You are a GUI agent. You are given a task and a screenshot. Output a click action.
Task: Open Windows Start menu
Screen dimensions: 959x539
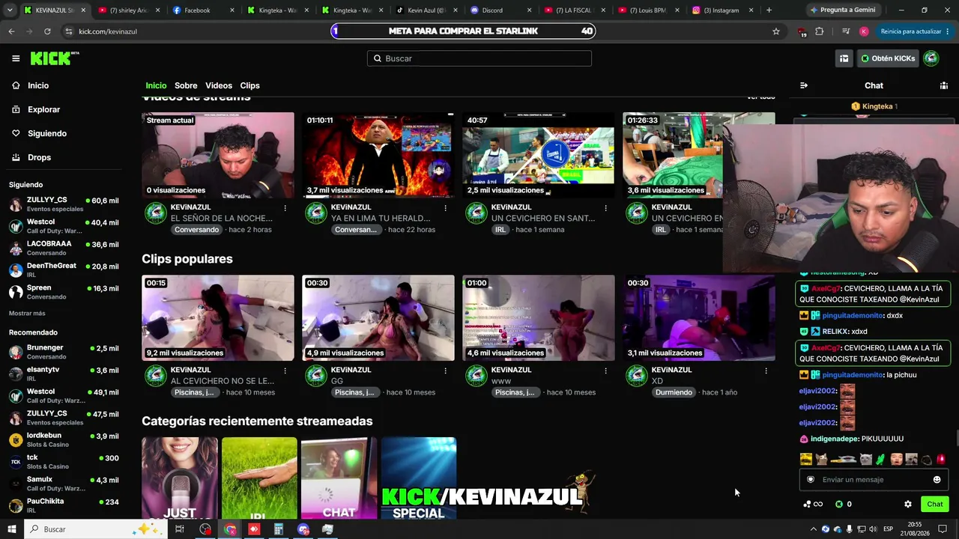coord(12,529)
